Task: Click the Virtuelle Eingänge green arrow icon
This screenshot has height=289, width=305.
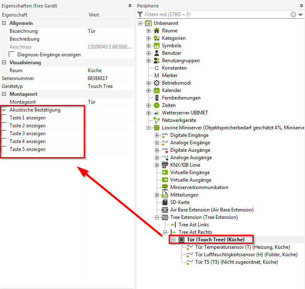Action: point(165,172)
